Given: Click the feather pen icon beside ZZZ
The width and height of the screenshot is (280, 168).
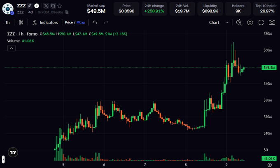Looking at the screenshot, I should tap(30, 6).
